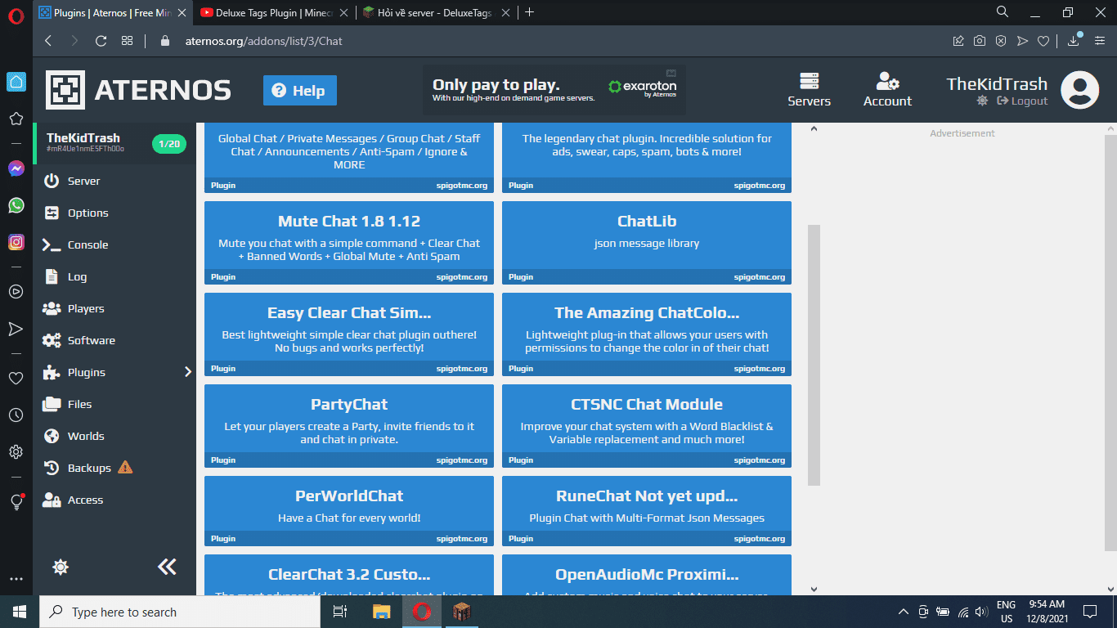
Task: Click the plugin list scrollbar thumb
Action: [x=814, y=356]
